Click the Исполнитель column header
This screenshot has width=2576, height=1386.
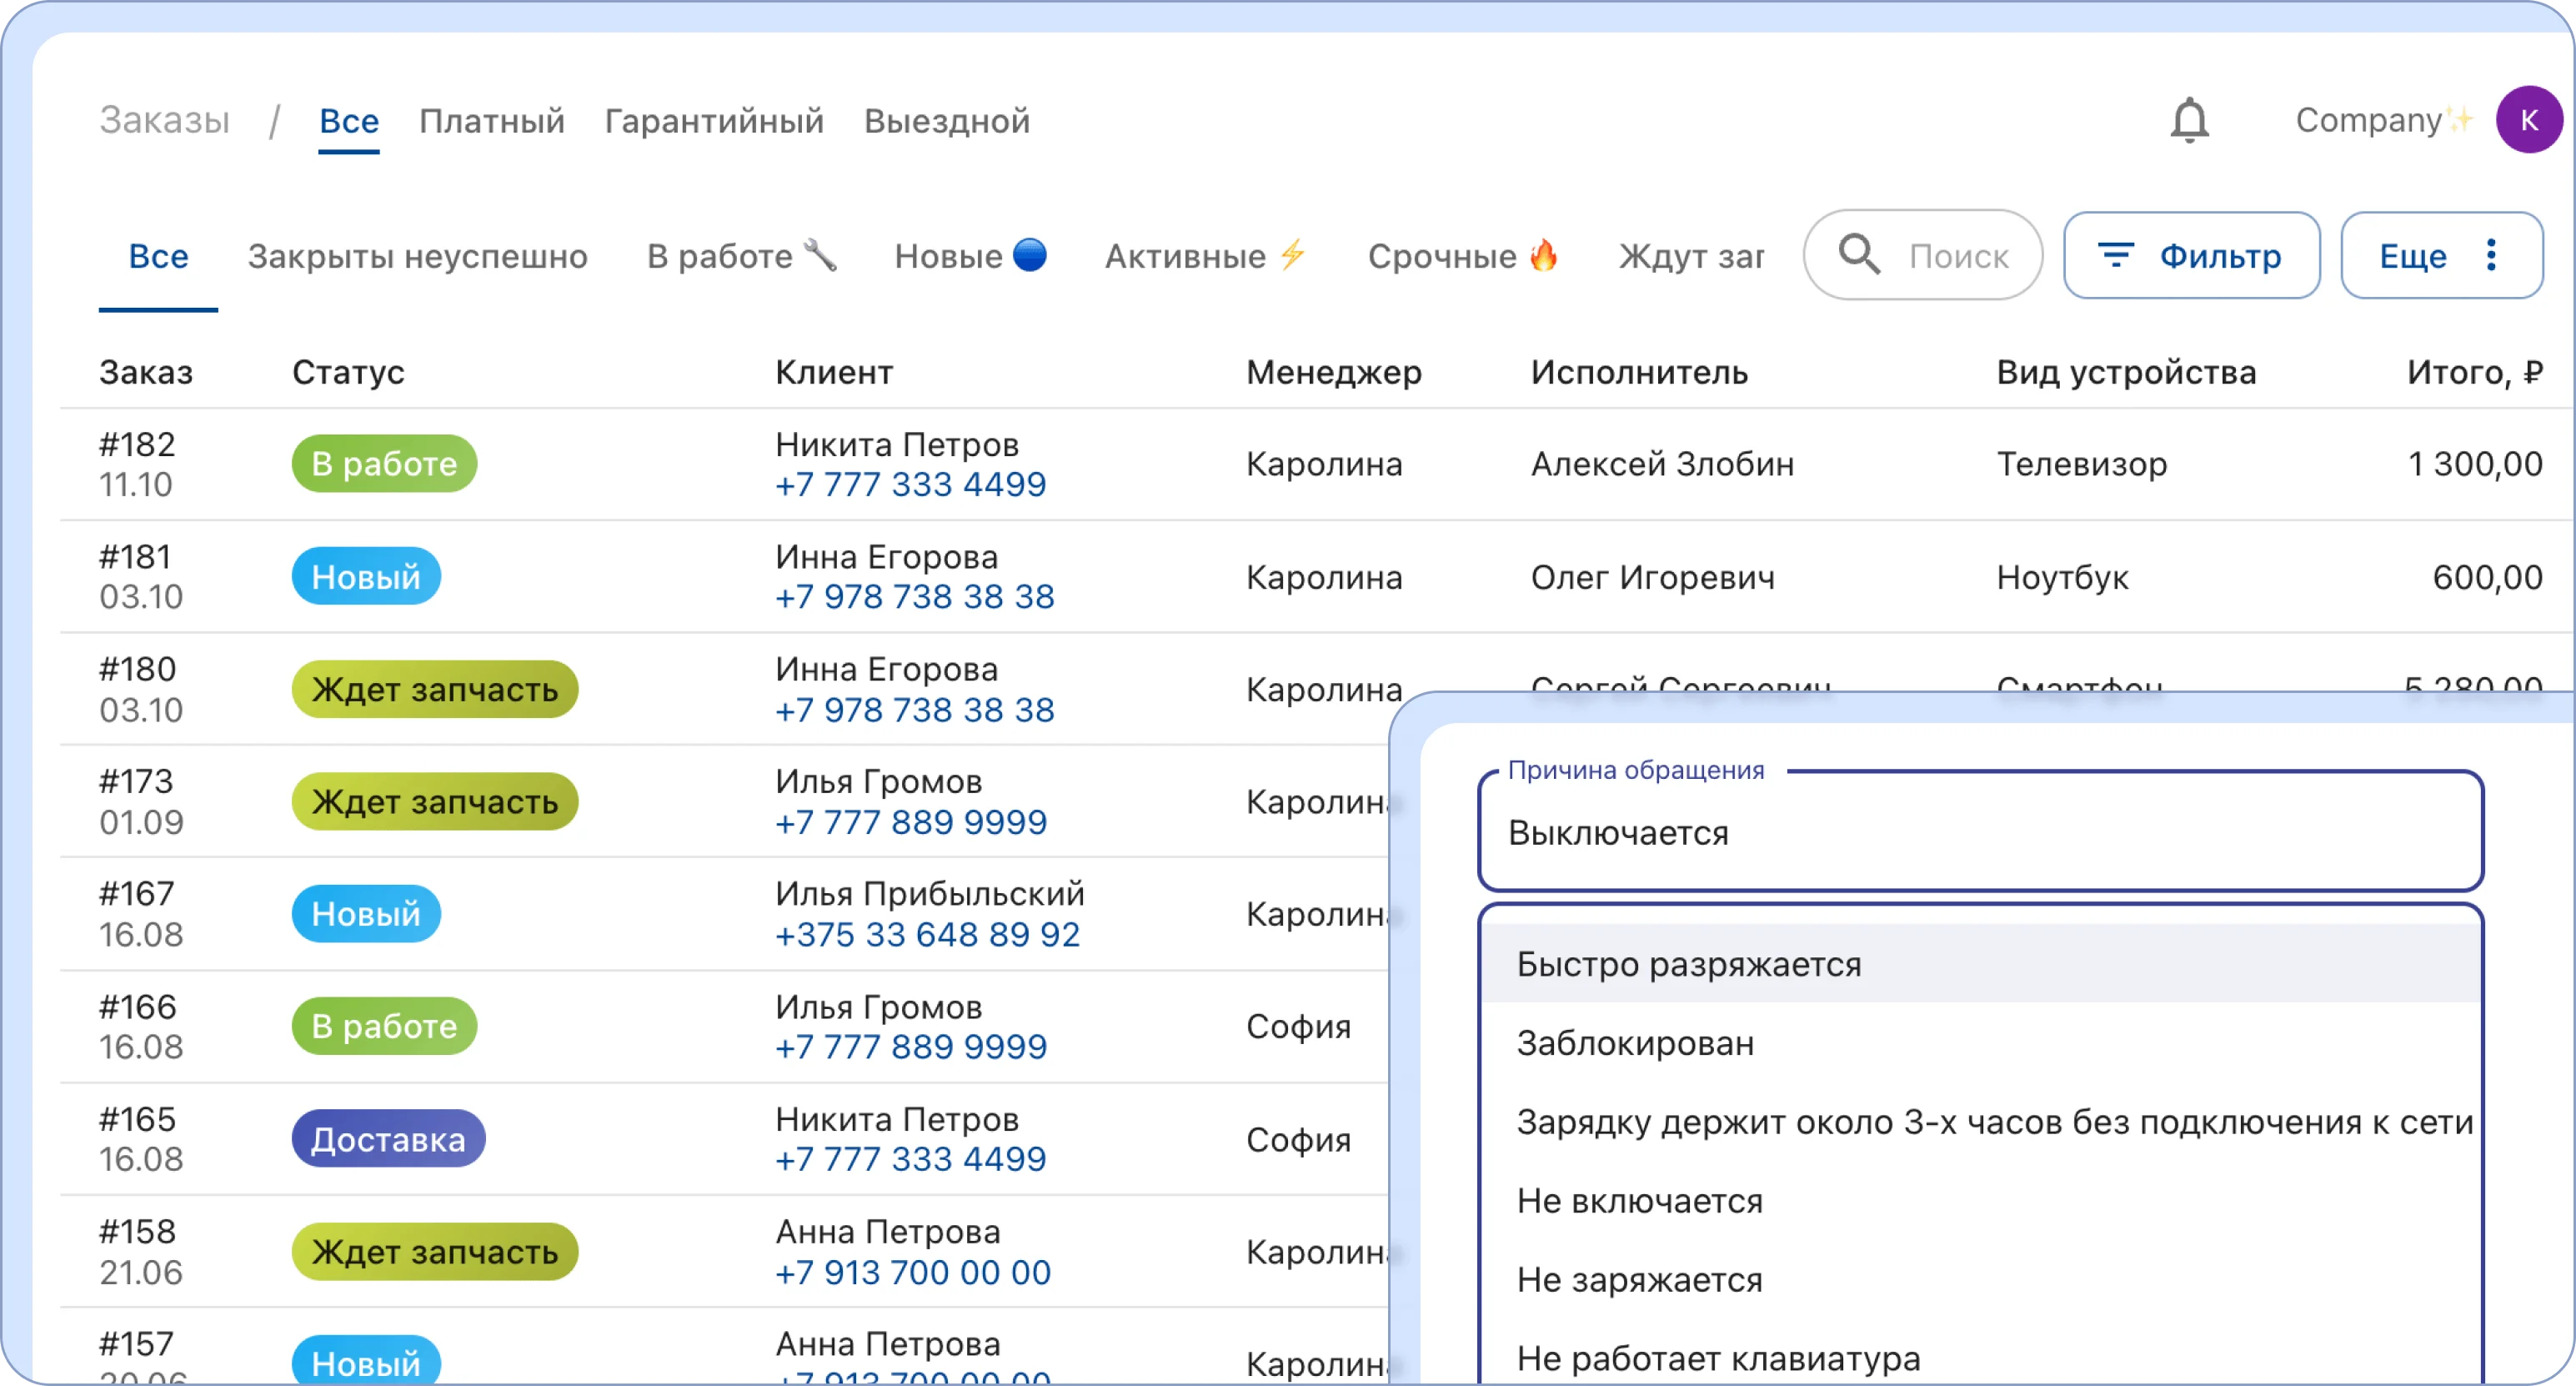coord(1639,372)
